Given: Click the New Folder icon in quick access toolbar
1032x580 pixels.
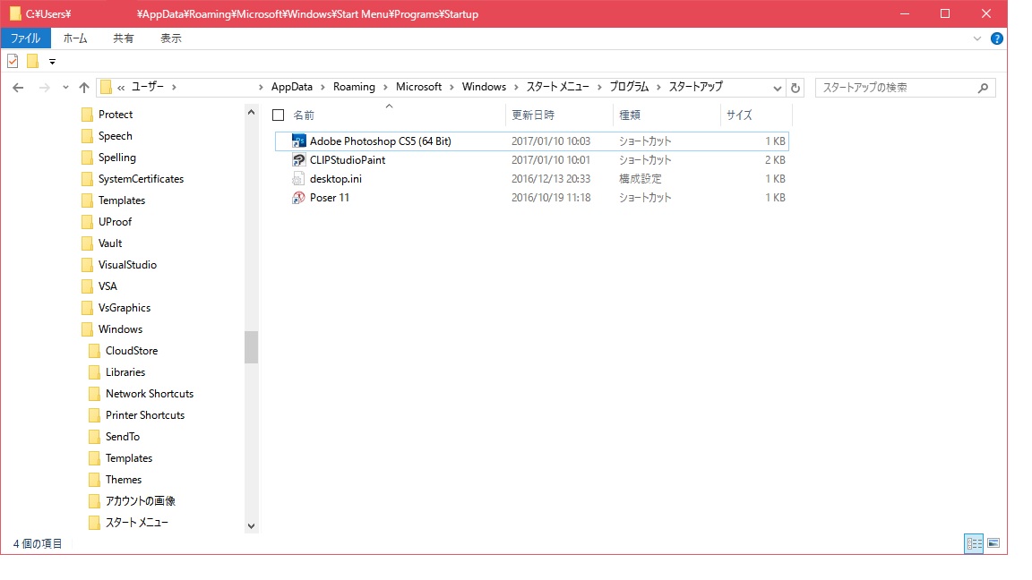Looking at the screenshot, I should 32,61.
